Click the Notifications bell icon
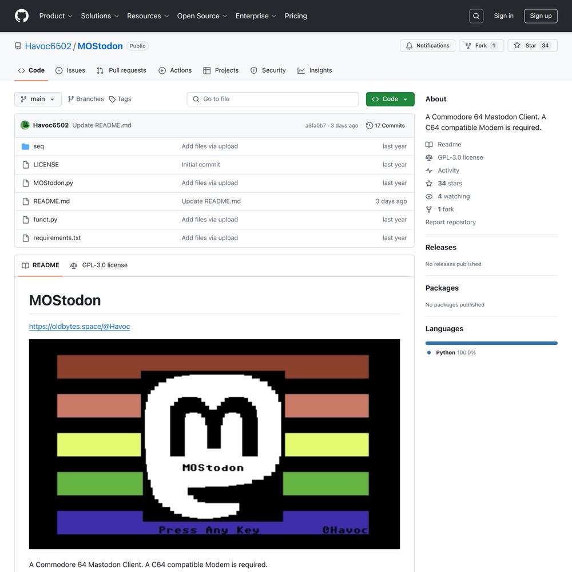Image resolution: width=572 pixels, height=572 pixels. pyautogui.click(x=410, y=46)
